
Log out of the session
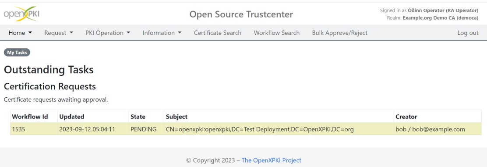468,33
